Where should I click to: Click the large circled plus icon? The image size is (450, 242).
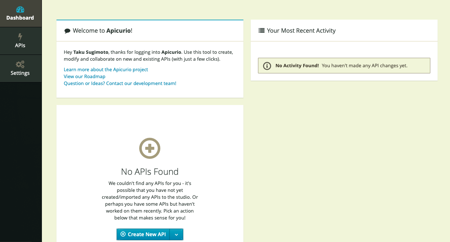point(150,148)
